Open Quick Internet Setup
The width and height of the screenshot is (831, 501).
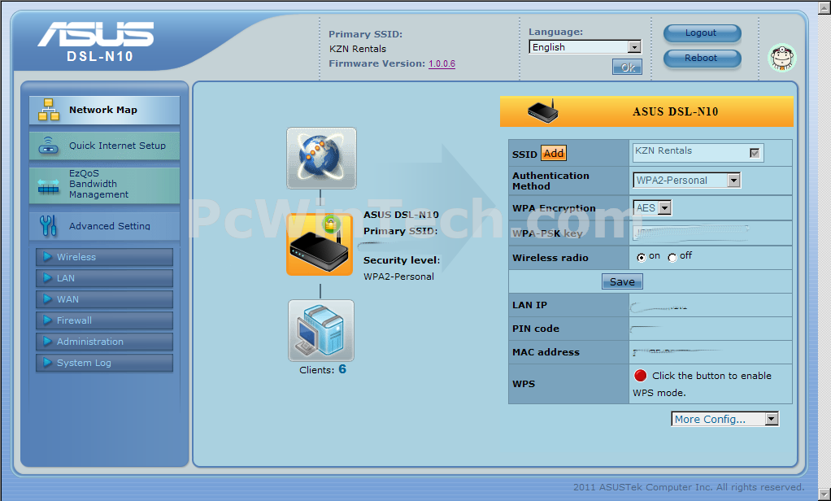tap(104, 146)
